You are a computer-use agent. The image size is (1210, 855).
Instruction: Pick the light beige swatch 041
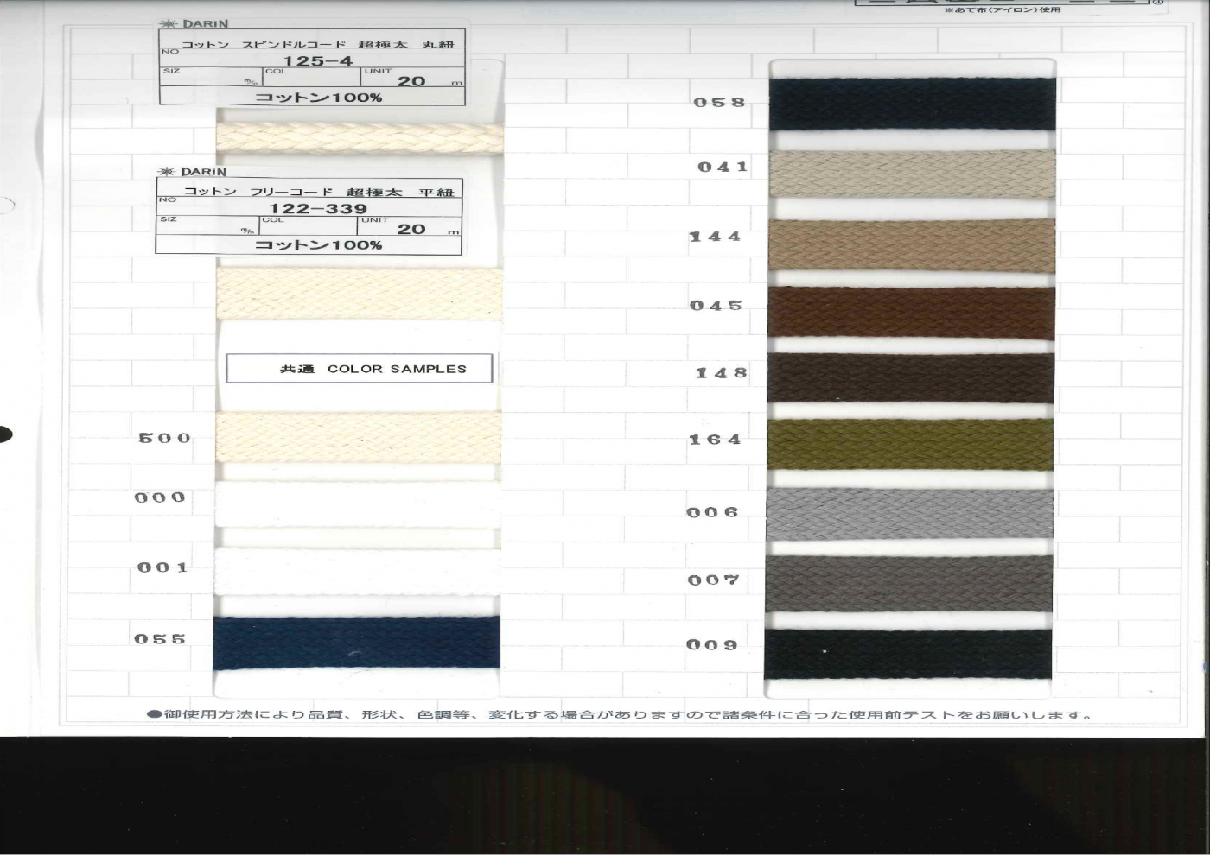[x=912, y=175]
